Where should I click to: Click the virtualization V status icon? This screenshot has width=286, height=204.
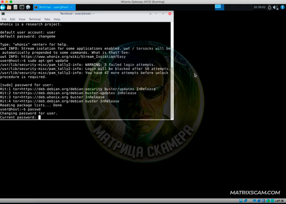pyautogui.click(x=263, y=201)
